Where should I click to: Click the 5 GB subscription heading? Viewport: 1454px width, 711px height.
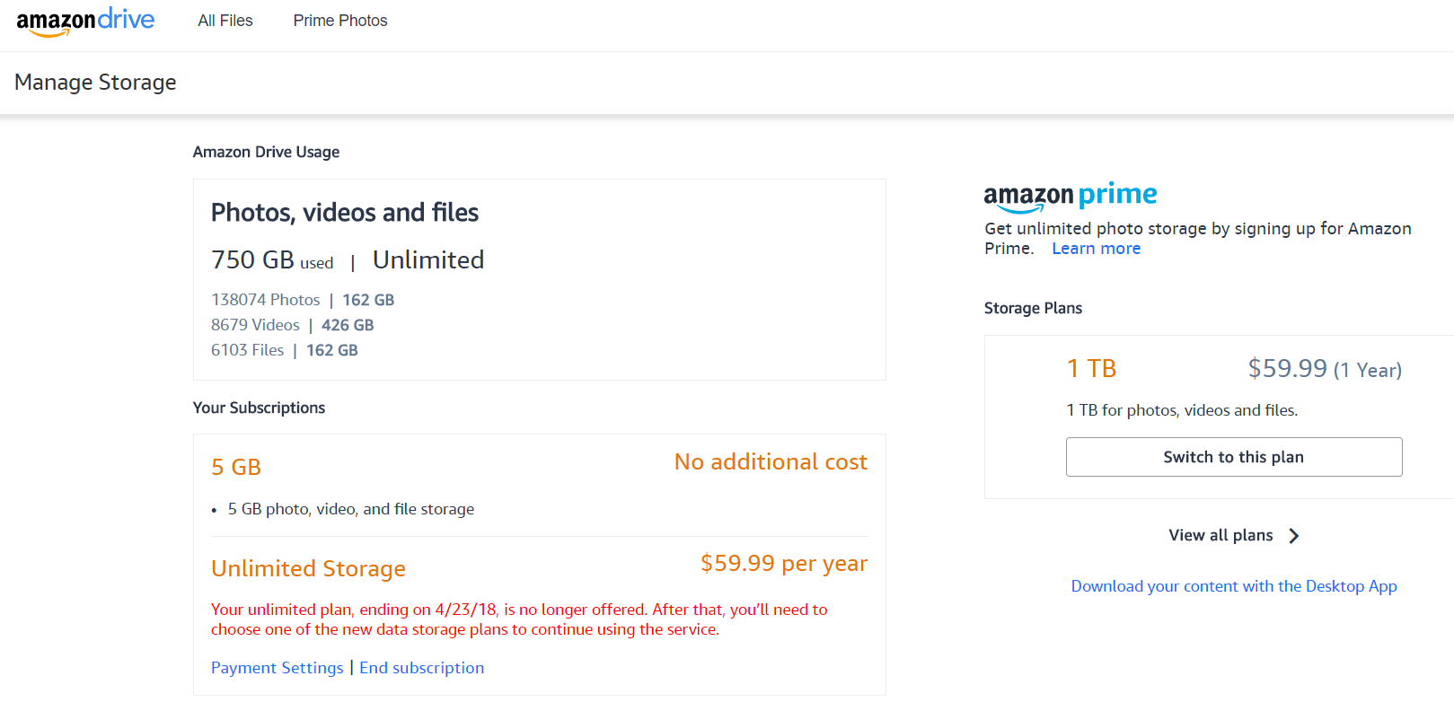tap(236, 467)
